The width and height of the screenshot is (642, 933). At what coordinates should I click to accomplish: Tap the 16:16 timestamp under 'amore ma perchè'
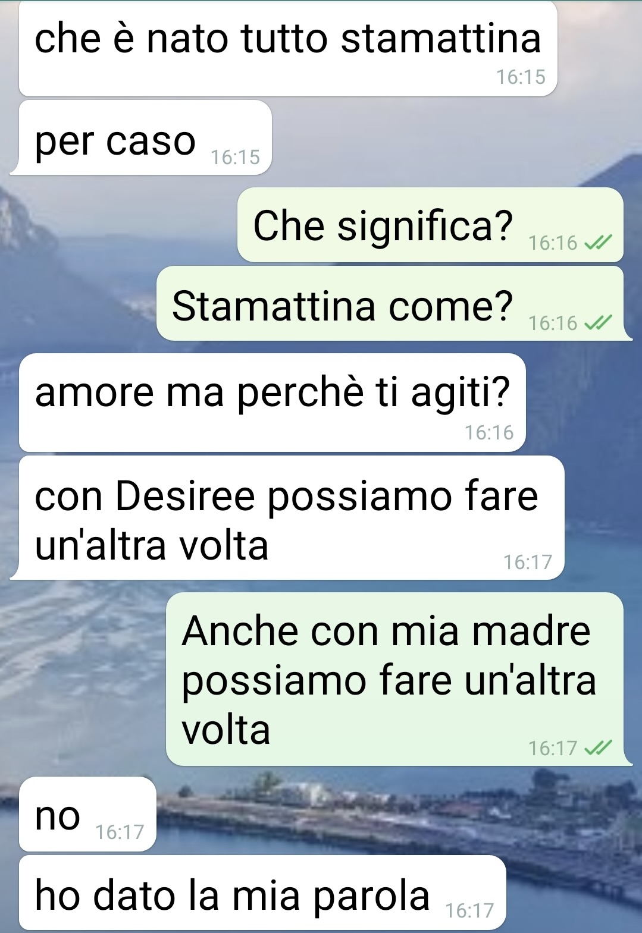pos(489,432)
